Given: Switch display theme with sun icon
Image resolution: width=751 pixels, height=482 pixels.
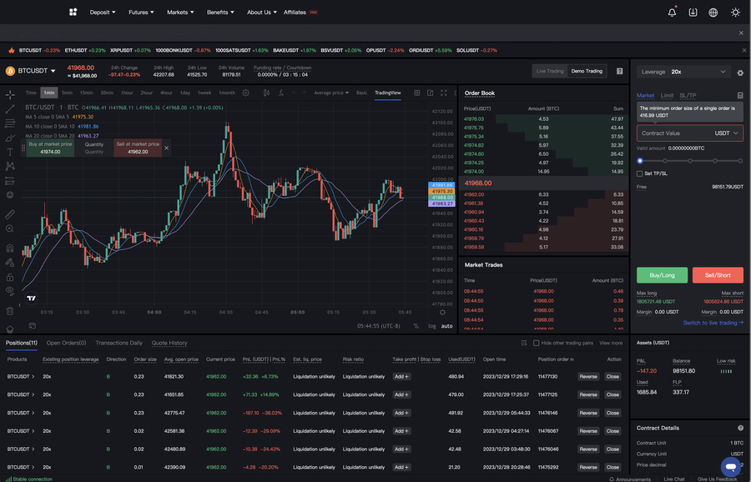Looking at the screenshot, I should pyautogui.click(x=735, y=13).
